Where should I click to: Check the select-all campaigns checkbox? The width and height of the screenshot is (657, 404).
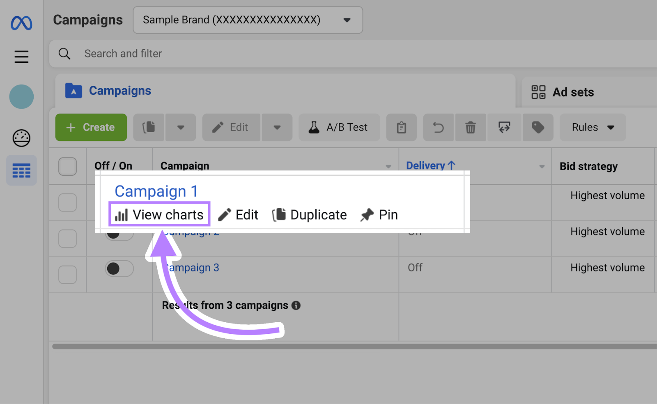click(x=67, y=166)
